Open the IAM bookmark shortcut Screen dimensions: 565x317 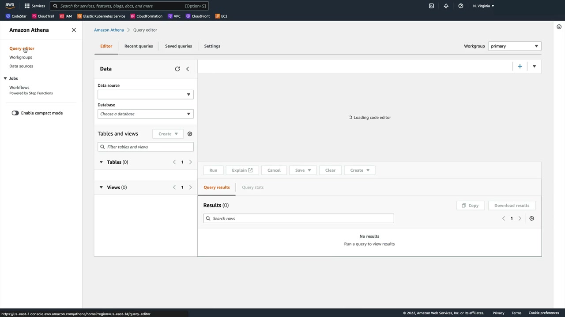click(65, 16)
